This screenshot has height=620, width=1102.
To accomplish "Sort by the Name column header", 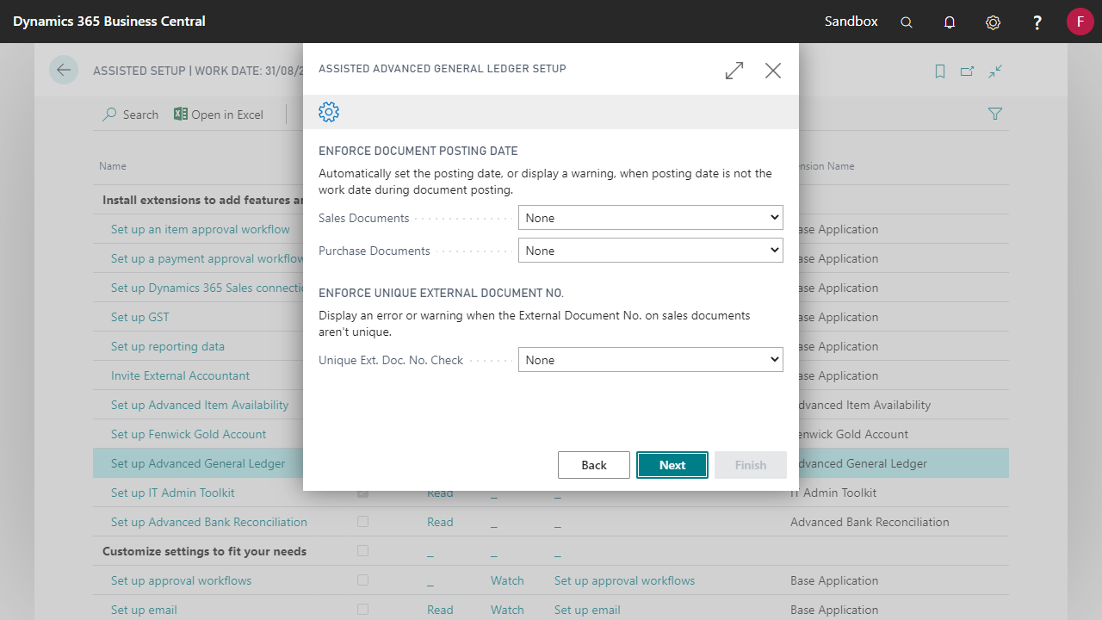I will pyautogui.click(x=113, y=166).
